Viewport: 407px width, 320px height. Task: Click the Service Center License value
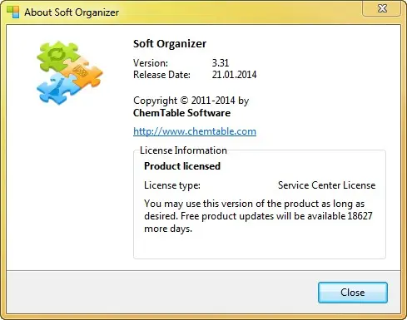pyautogui.click(x=326, y=185)
